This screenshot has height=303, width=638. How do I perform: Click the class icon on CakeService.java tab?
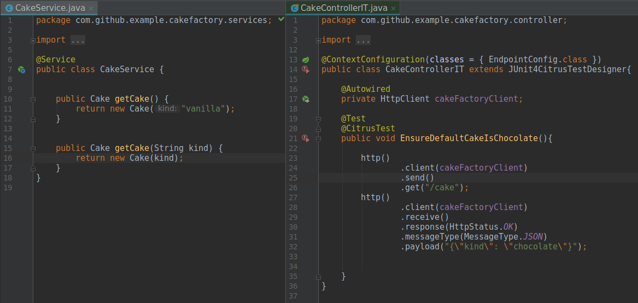[9, 8]
